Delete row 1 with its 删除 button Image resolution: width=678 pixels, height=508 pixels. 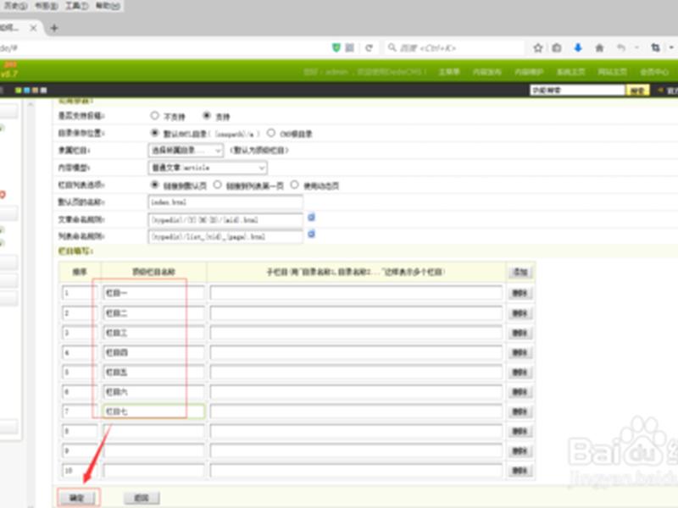tap(520, 293)
